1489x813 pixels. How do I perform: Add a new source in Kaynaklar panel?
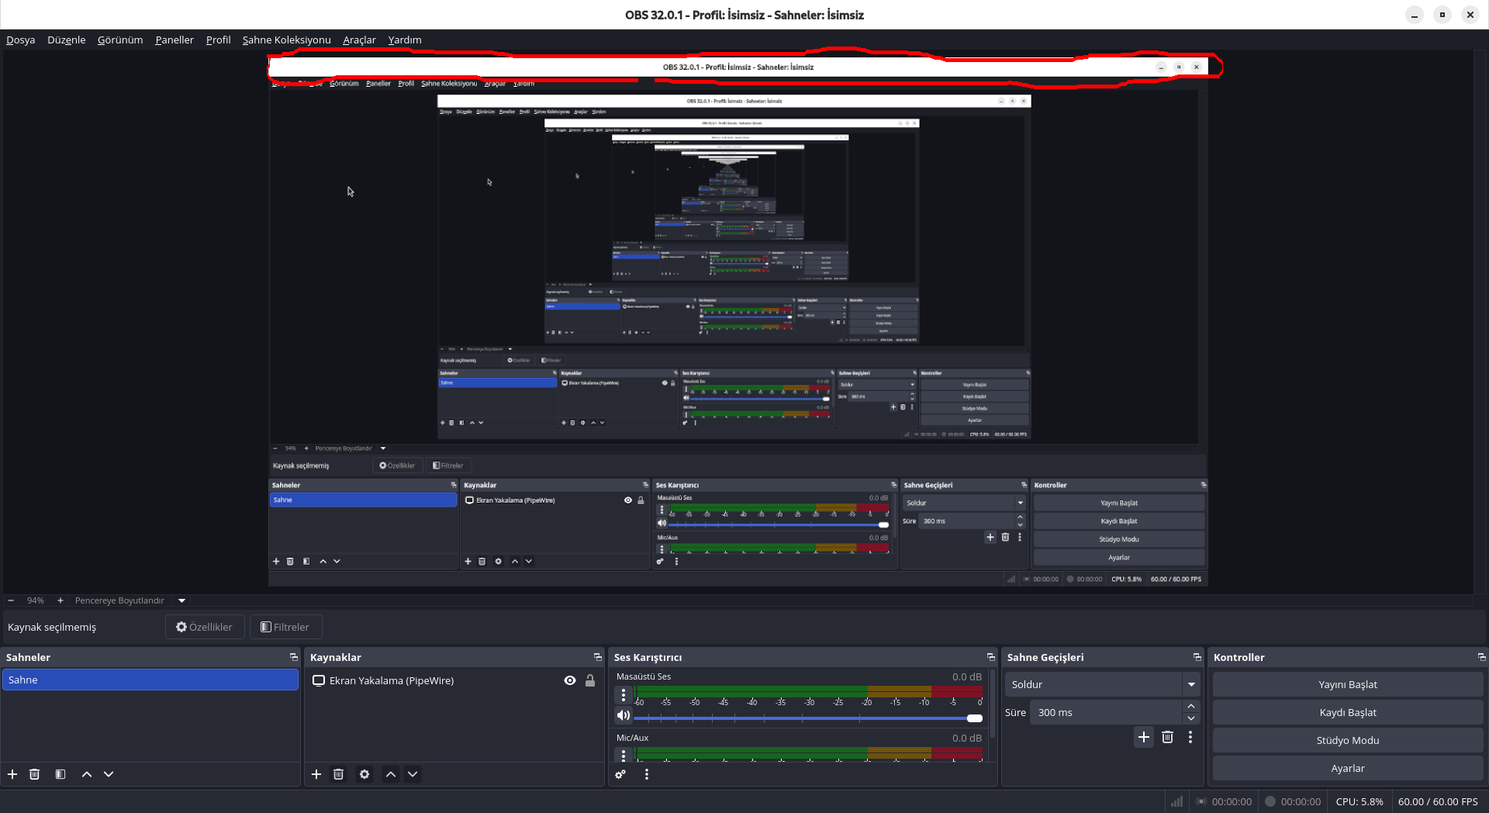click(316, 774)
